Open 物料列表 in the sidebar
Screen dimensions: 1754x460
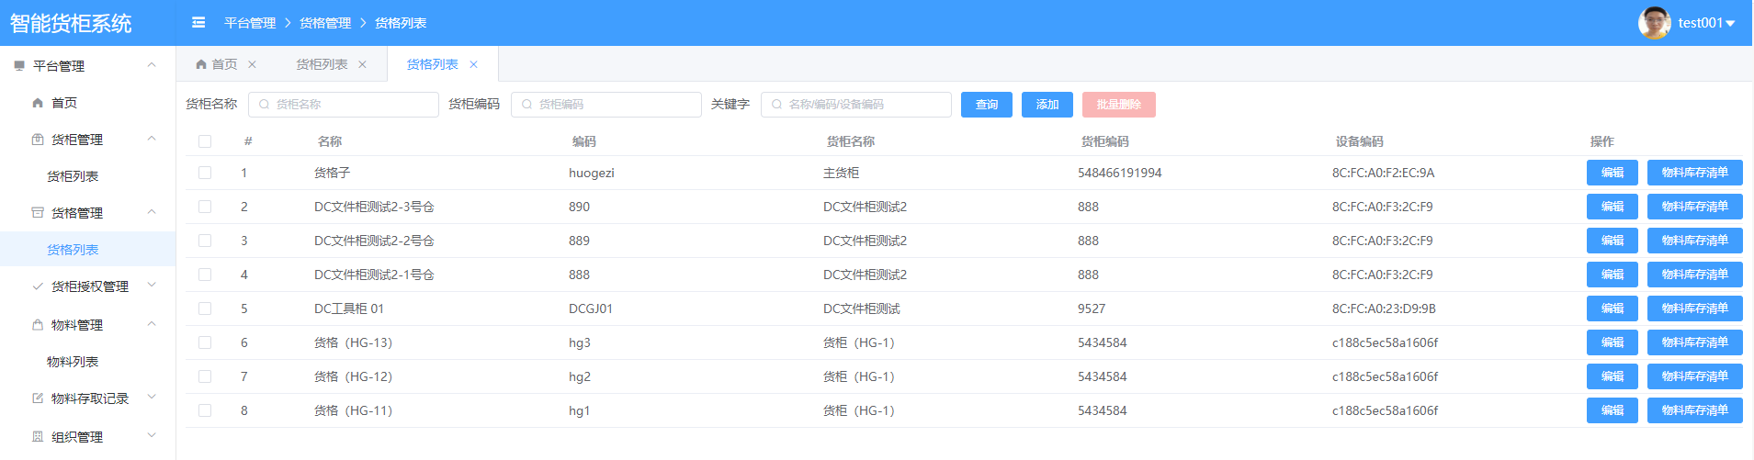click(x=73, y=362)
